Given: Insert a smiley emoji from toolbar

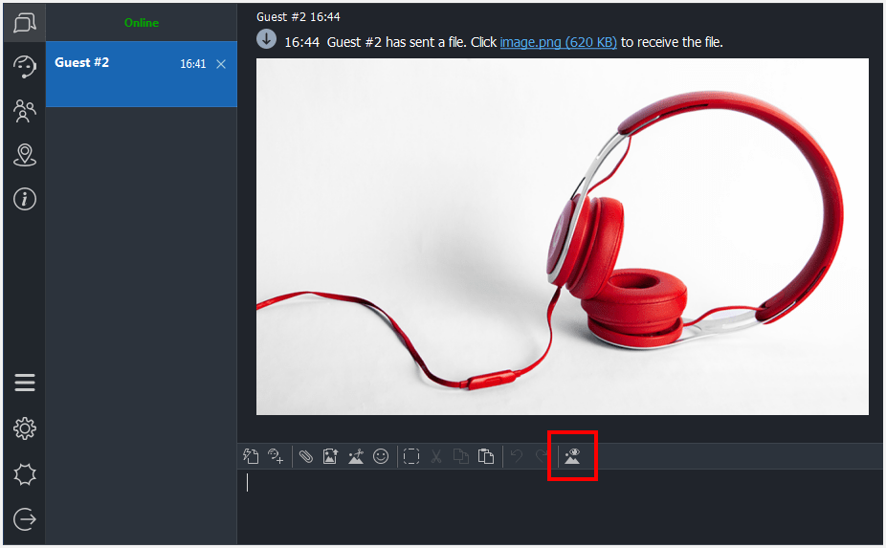Looking at the screenshot, I should [381, 456].
